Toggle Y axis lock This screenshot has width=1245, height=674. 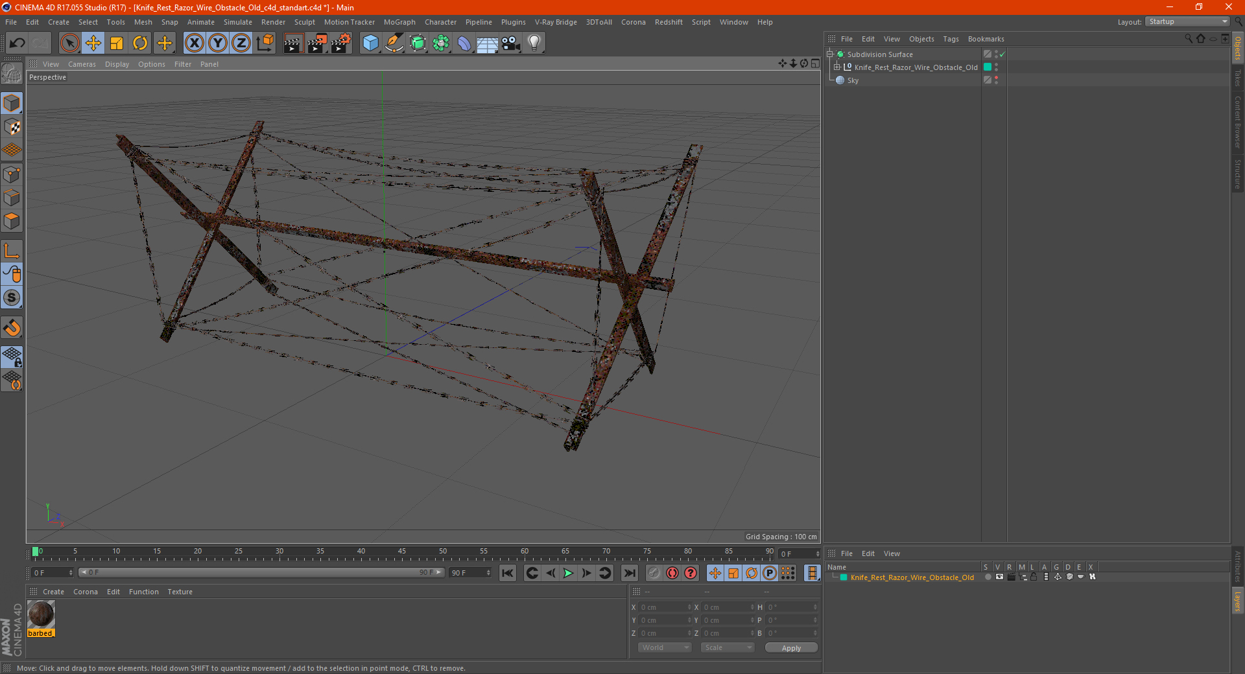coord(218,43)
